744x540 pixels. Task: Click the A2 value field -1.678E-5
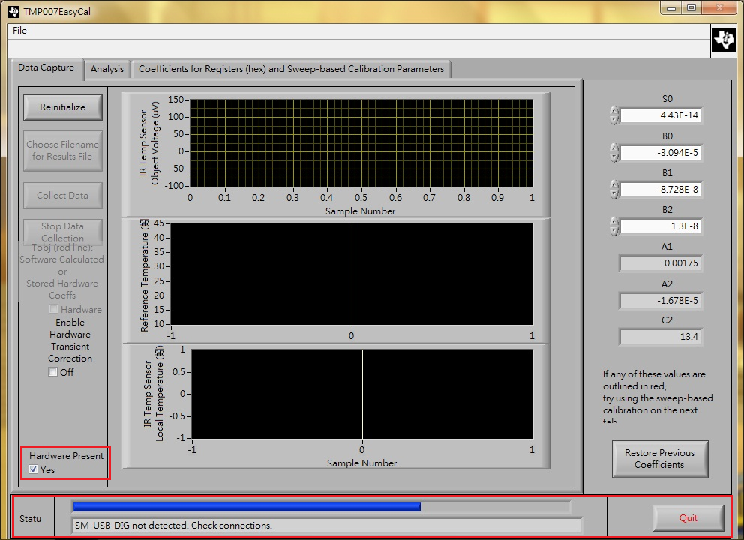coord(661,300)
